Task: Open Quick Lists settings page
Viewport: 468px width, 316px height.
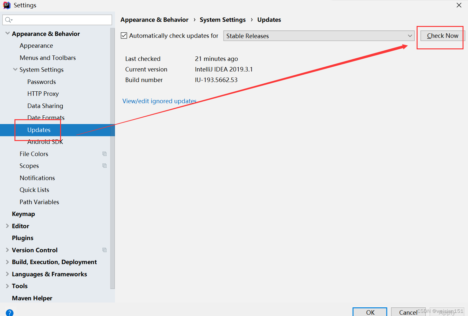Action: tap(34, 190)
